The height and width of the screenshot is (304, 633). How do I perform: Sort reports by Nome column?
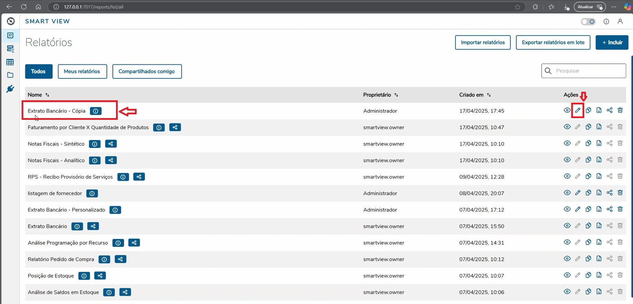pyautogui.click(x=47, y=95)
